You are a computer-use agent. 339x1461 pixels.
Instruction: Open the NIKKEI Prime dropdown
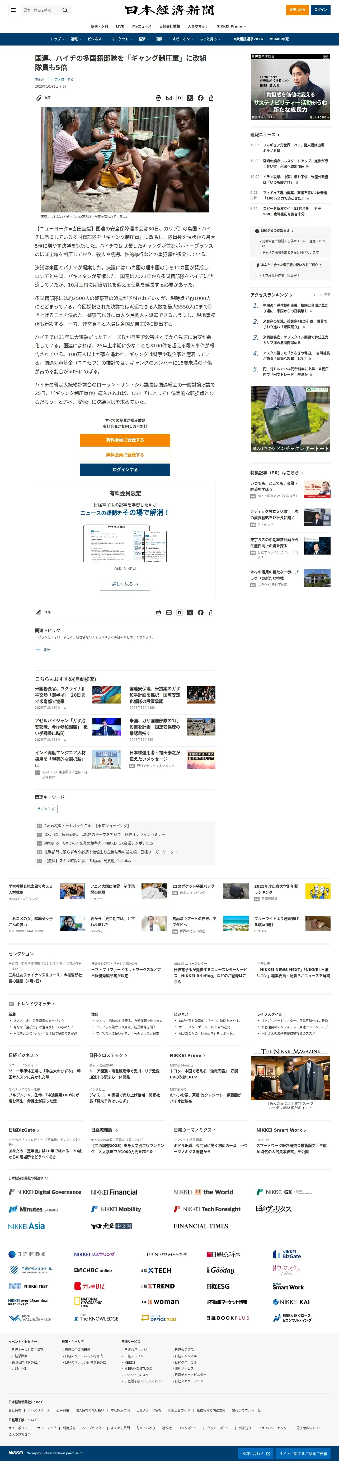pyautogui.click(x=231, y=26)
